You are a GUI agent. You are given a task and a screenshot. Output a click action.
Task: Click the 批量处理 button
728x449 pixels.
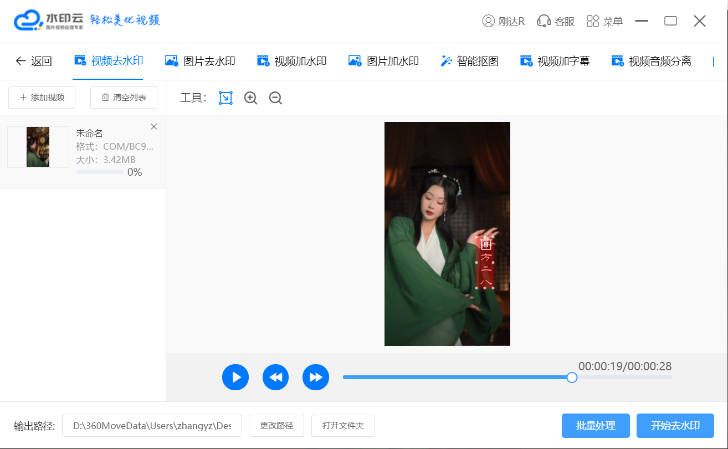[x=596, y=426]
